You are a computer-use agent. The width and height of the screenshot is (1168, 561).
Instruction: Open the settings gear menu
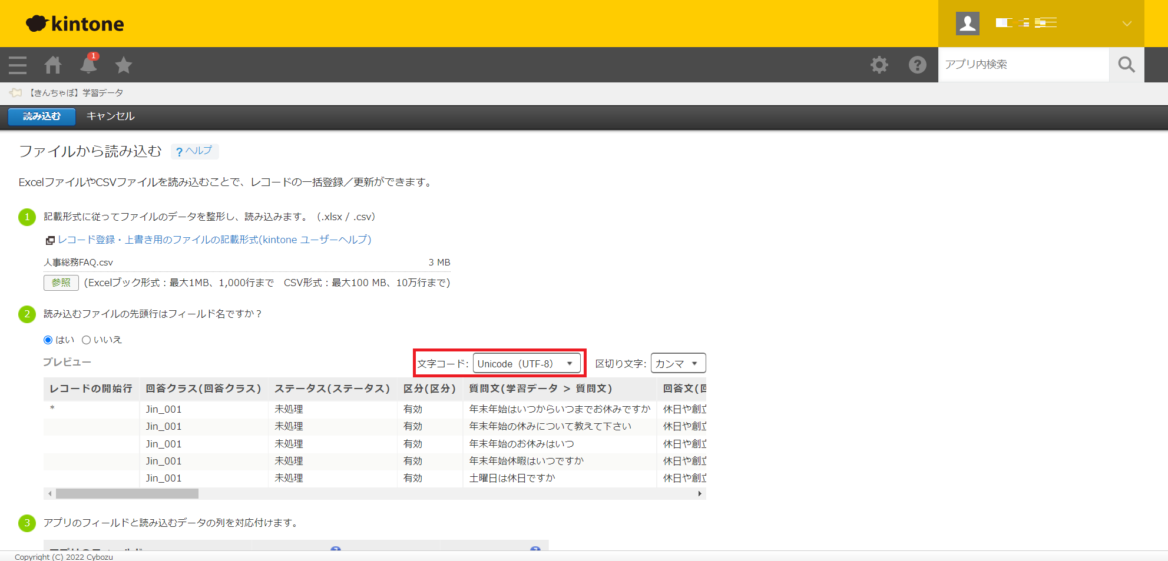coord(879,65)
